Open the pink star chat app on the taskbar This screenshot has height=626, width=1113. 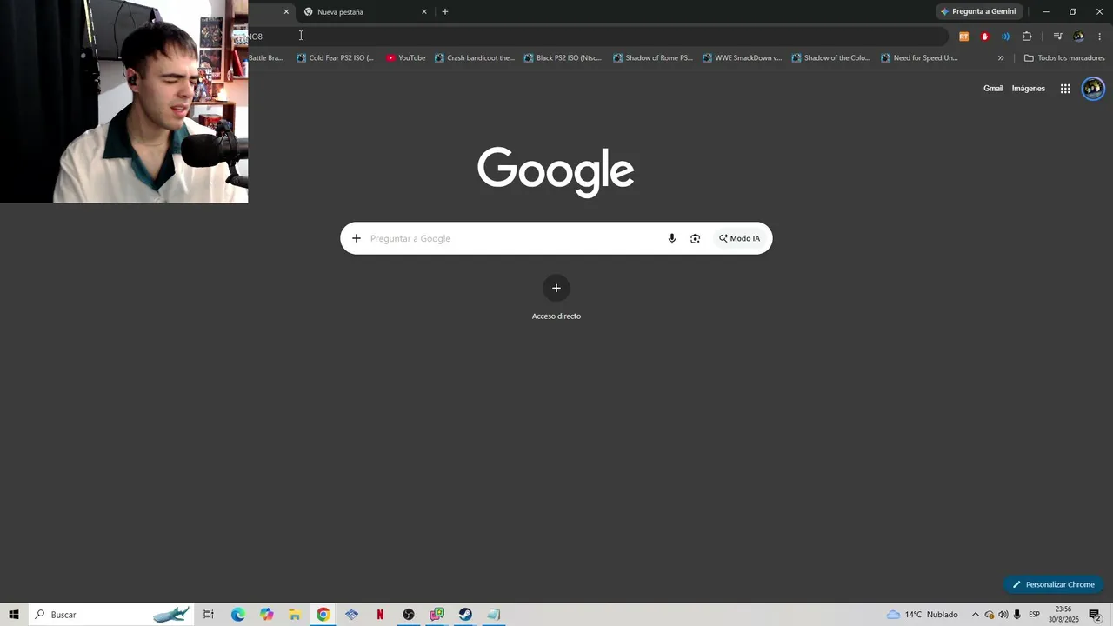point(437,615)
